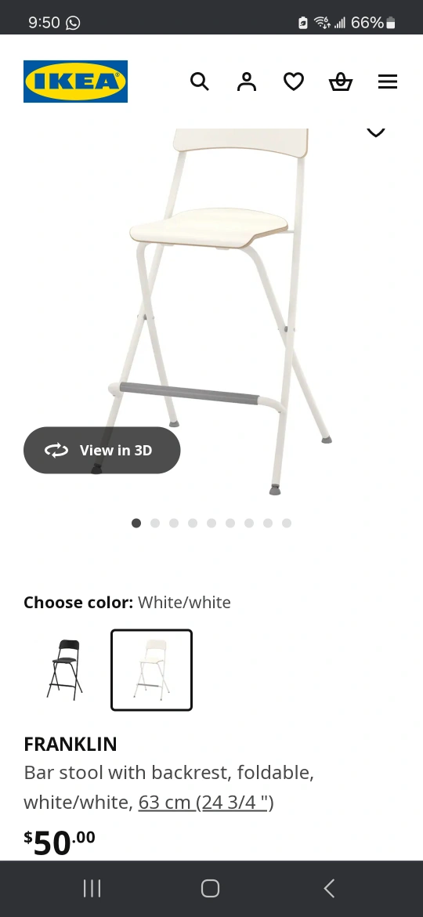Select the black color variant thumbnail

(x=66, y=669)
